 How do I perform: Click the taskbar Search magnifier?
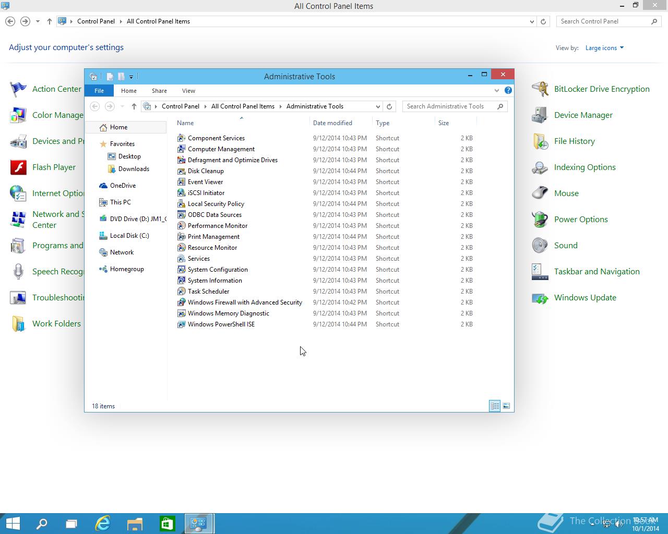[x=42, y=524]
